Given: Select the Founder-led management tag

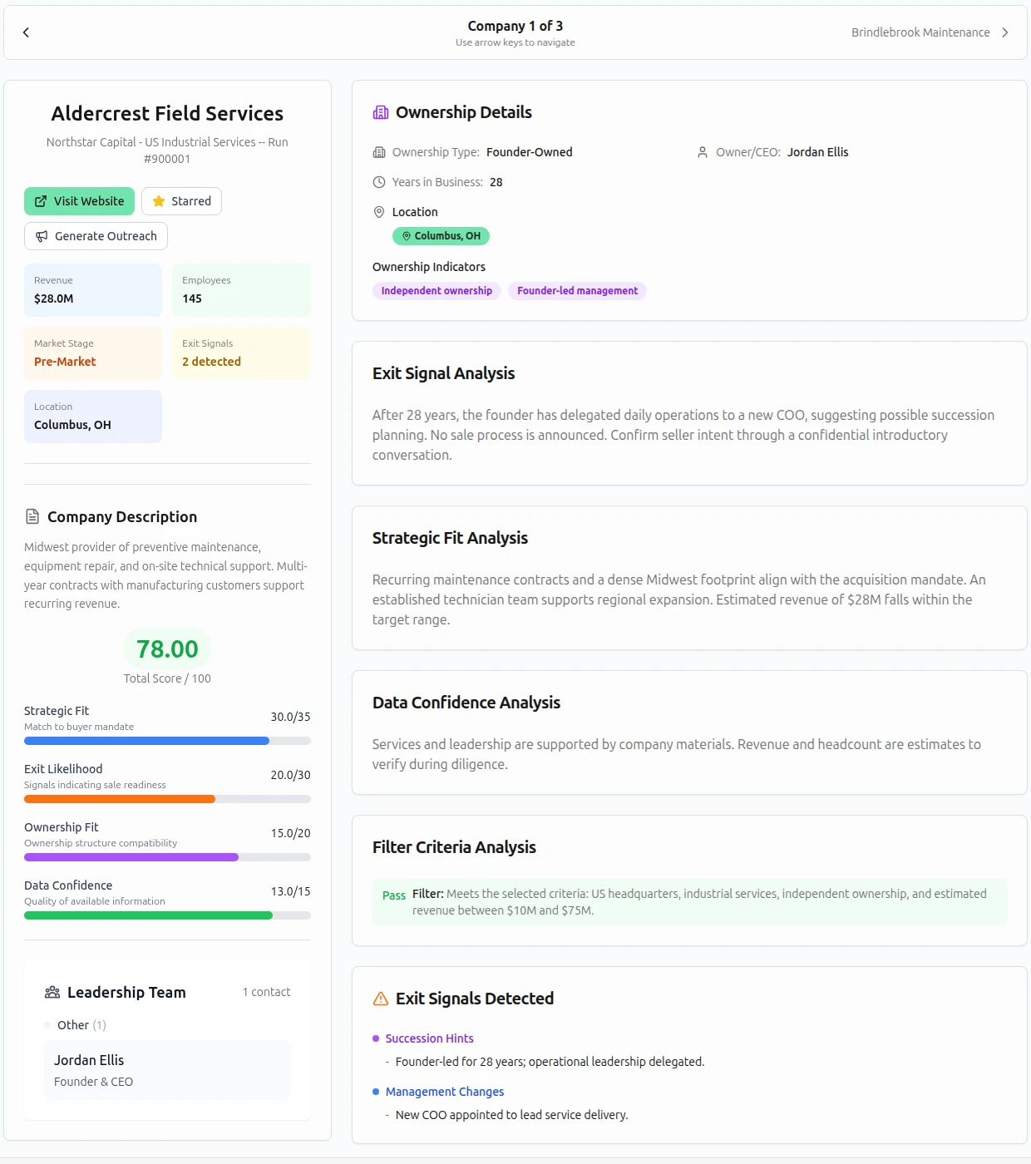Looking at the screenshot, I should (577, 291).
